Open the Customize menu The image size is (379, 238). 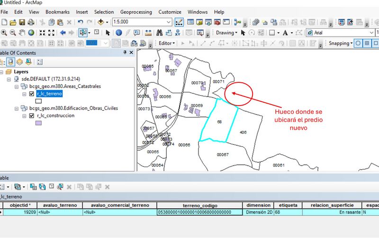click(x=170, y=12)
